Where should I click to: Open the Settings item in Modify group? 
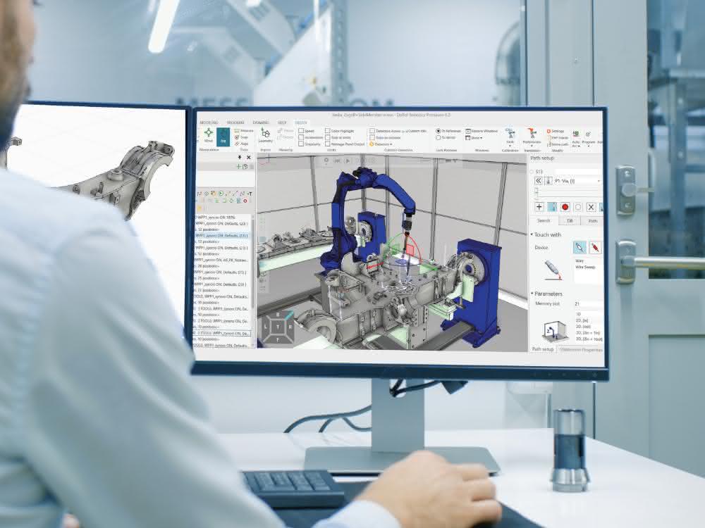point(556,131)
